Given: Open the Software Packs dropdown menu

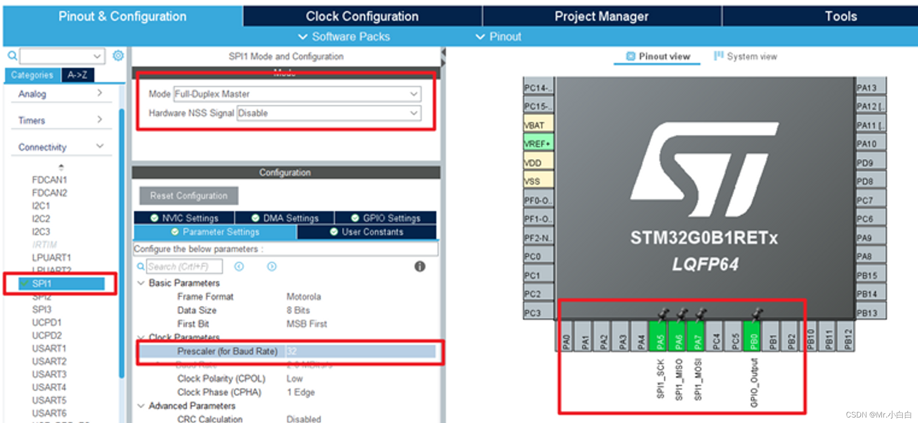Looking at the screenshot, I should coord(344,37).
